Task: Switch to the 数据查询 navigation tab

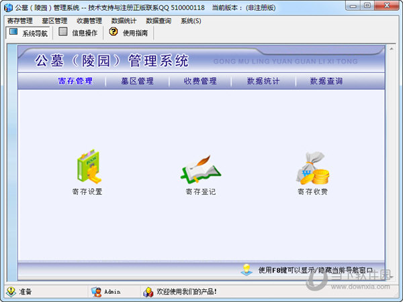Action: [326, 81]
